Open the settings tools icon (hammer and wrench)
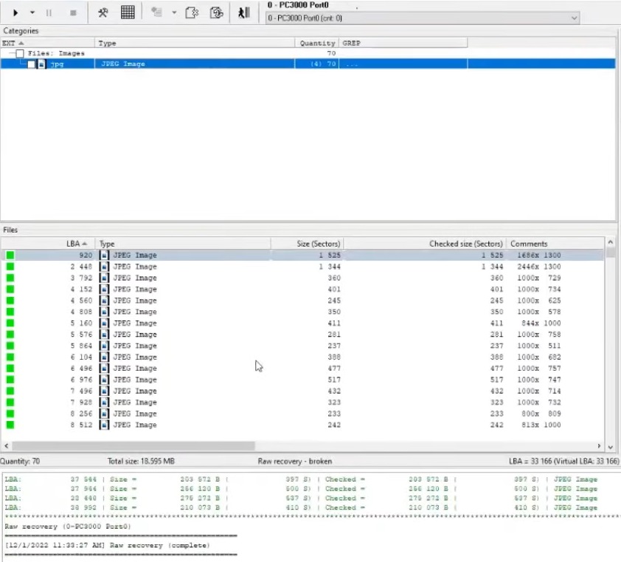Screen dimensions: 621x562 104,13
